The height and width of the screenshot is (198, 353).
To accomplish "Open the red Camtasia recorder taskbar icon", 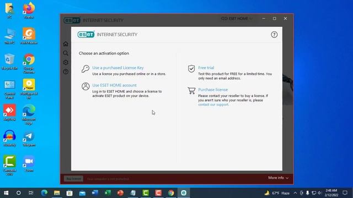I will [158, 193].
